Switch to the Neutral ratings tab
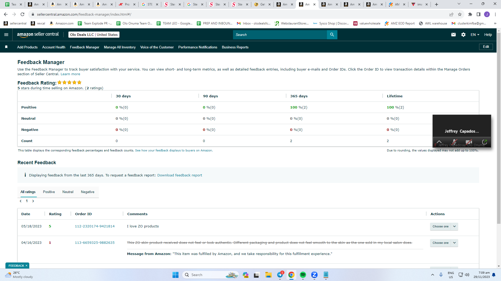The height and width of the screenshot is (281, 501). click(68, 192)
